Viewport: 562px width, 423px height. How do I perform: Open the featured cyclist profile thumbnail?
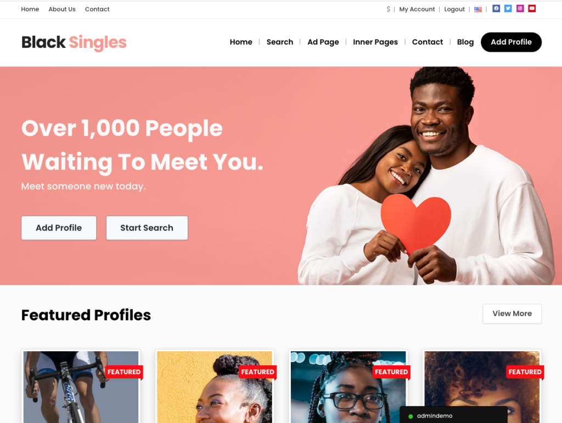[x=81, y=386]
